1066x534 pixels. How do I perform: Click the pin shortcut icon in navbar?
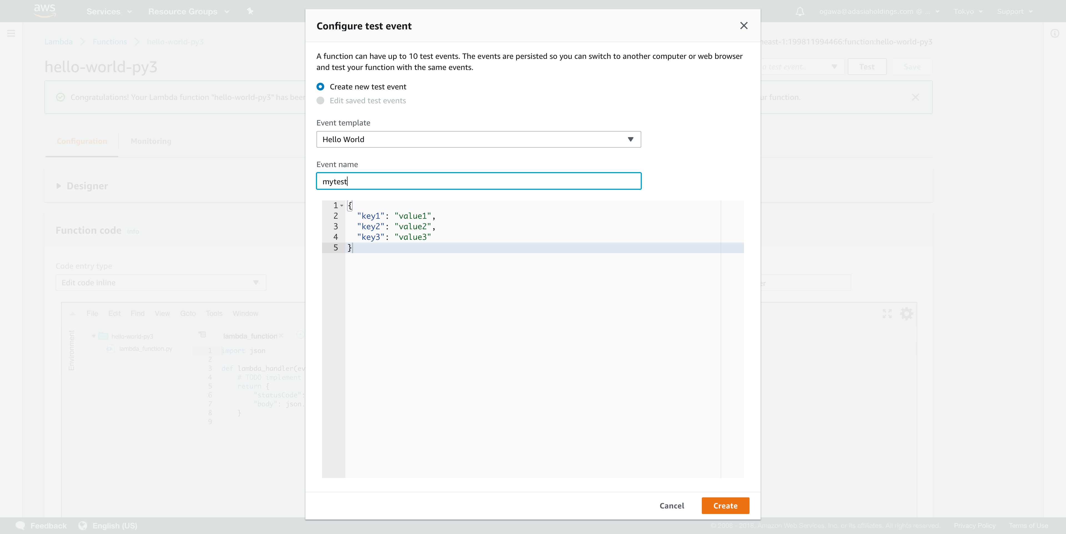tap(250, 11)
